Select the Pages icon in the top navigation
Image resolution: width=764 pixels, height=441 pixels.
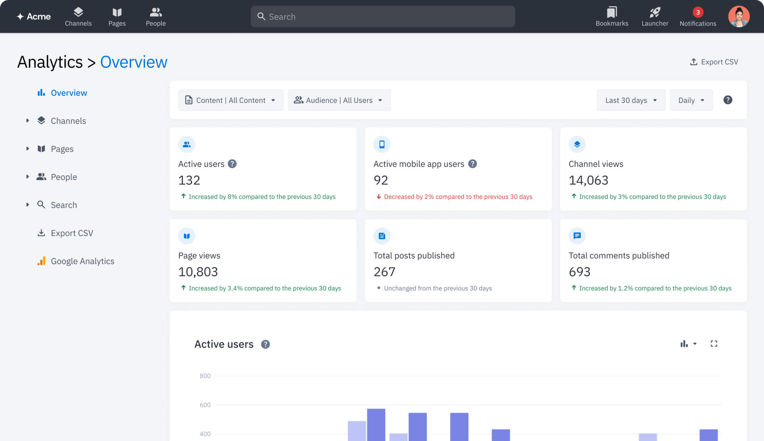[x=117, y=16]
